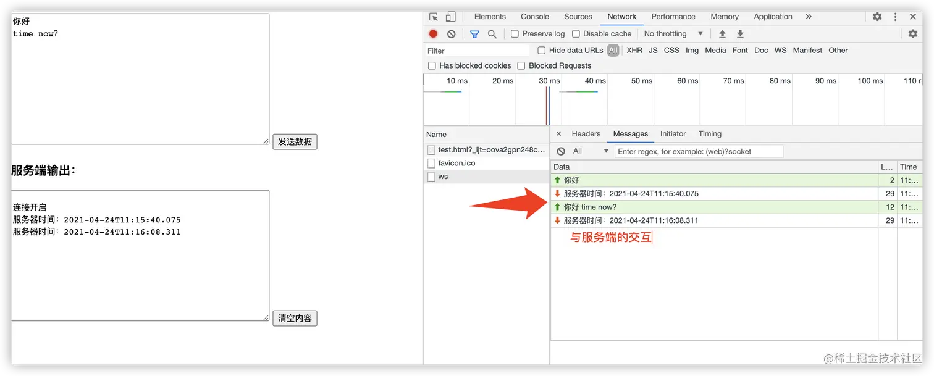The image size is (934, 376).
Task: Filter requests by Font type
Action: [740, 51]
